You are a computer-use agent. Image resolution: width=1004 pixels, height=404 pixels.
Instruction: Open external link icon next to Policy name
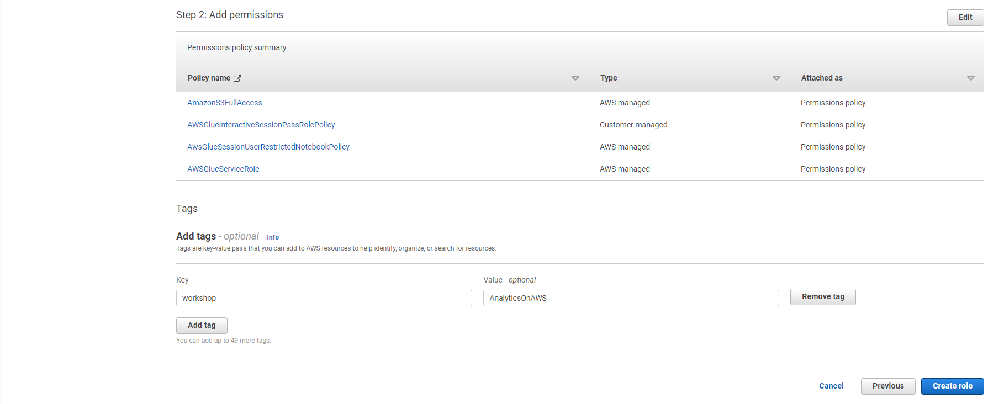pos(237,78)
